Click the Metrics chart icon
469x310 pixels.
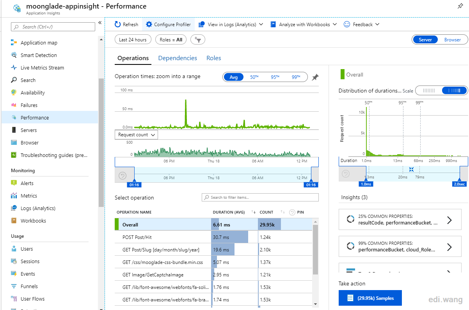[x=14, y=196]
